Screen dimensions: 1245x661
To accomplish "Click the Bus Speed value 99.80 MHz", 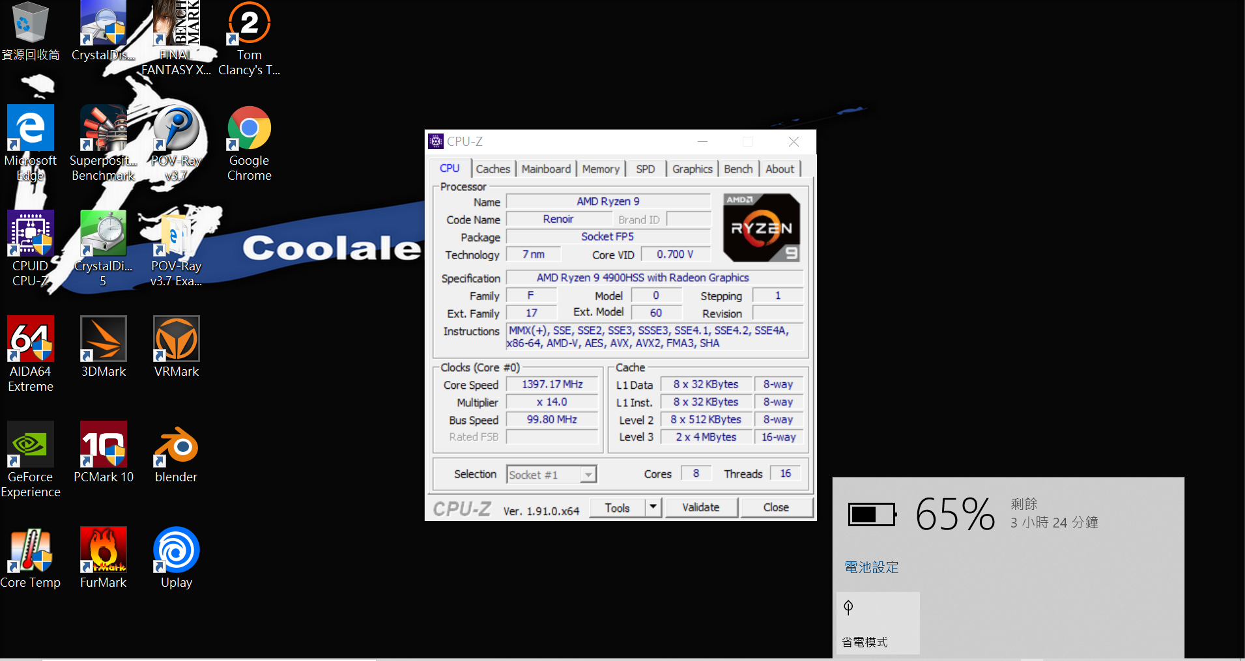I will (x=552, y=419).
